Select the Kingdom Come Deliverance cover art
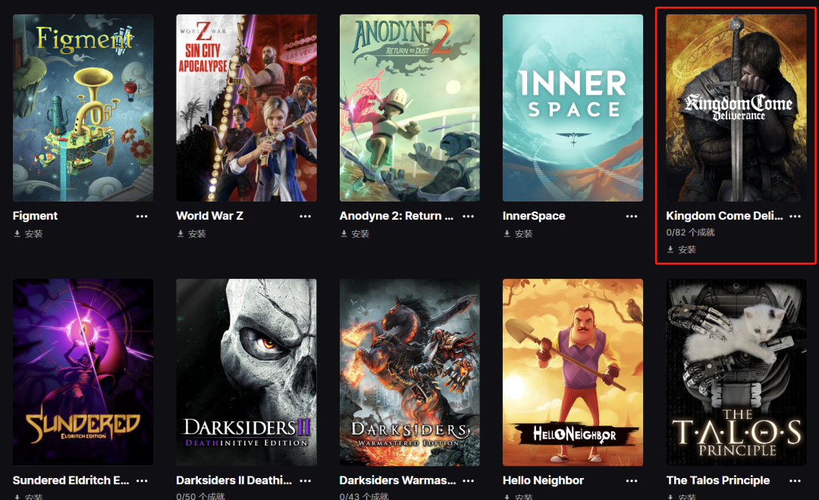Viewport: 819px width, 500px height. pos(736,108)
